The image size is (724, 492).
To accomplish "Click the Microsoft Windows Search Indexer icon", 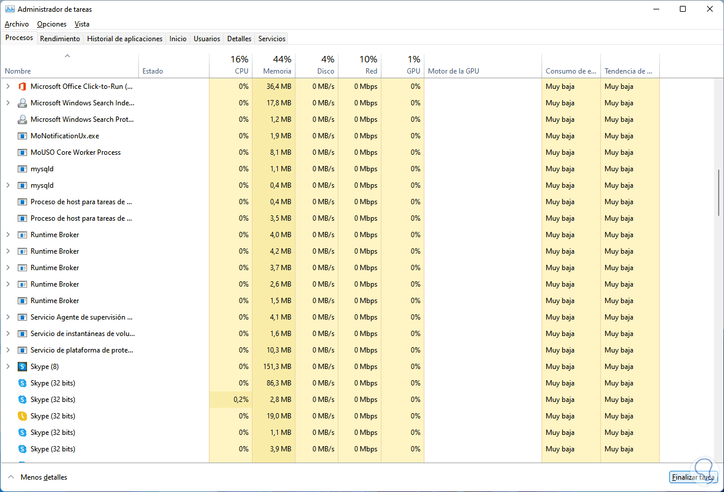I will point(22,103).
